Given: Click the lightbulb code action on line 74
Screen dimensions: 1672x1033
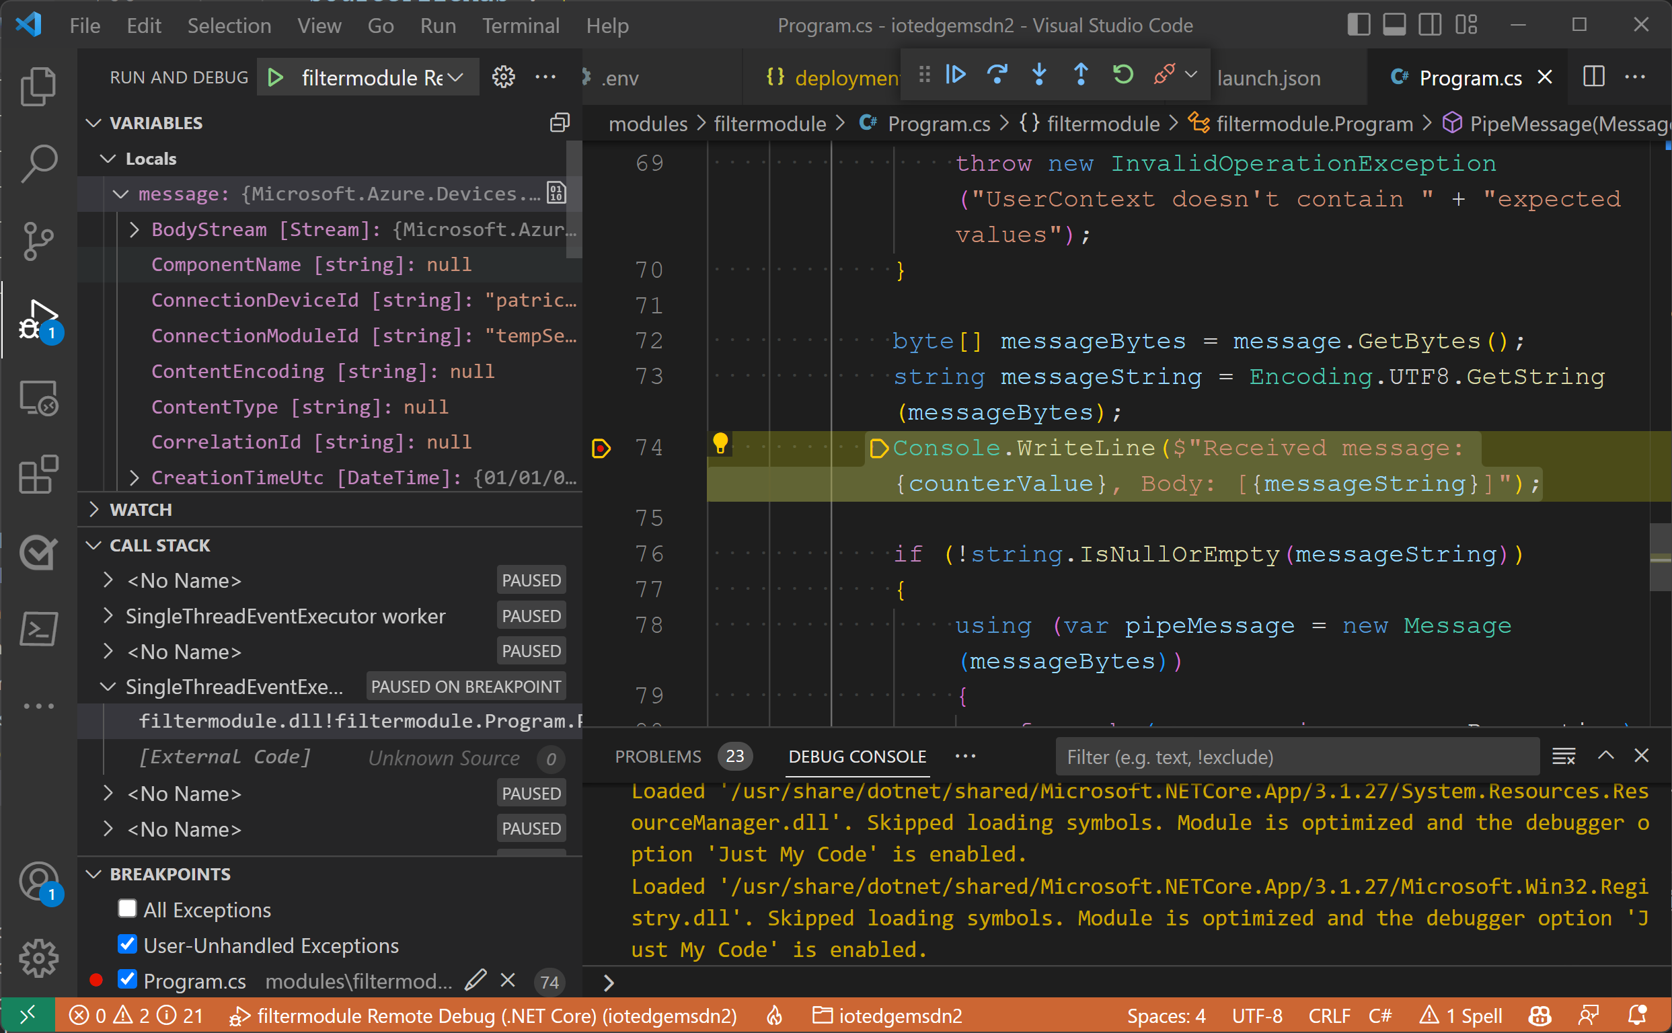Looking at the screenshot, I should tap(720, 443).
